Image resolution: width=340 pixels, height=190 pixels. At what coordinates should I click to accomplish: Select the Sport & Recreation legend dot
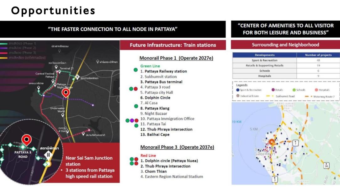[x=237, y=90]
